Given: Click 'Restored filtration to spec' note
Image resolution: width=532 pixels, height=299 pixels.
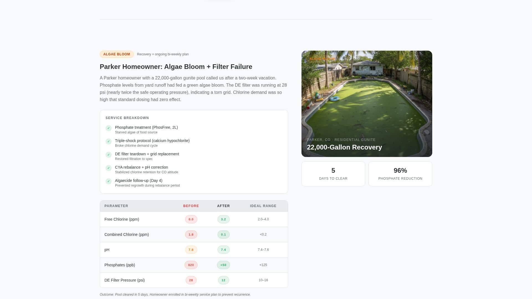Looking at the screenshot, I should pos(134,159).
